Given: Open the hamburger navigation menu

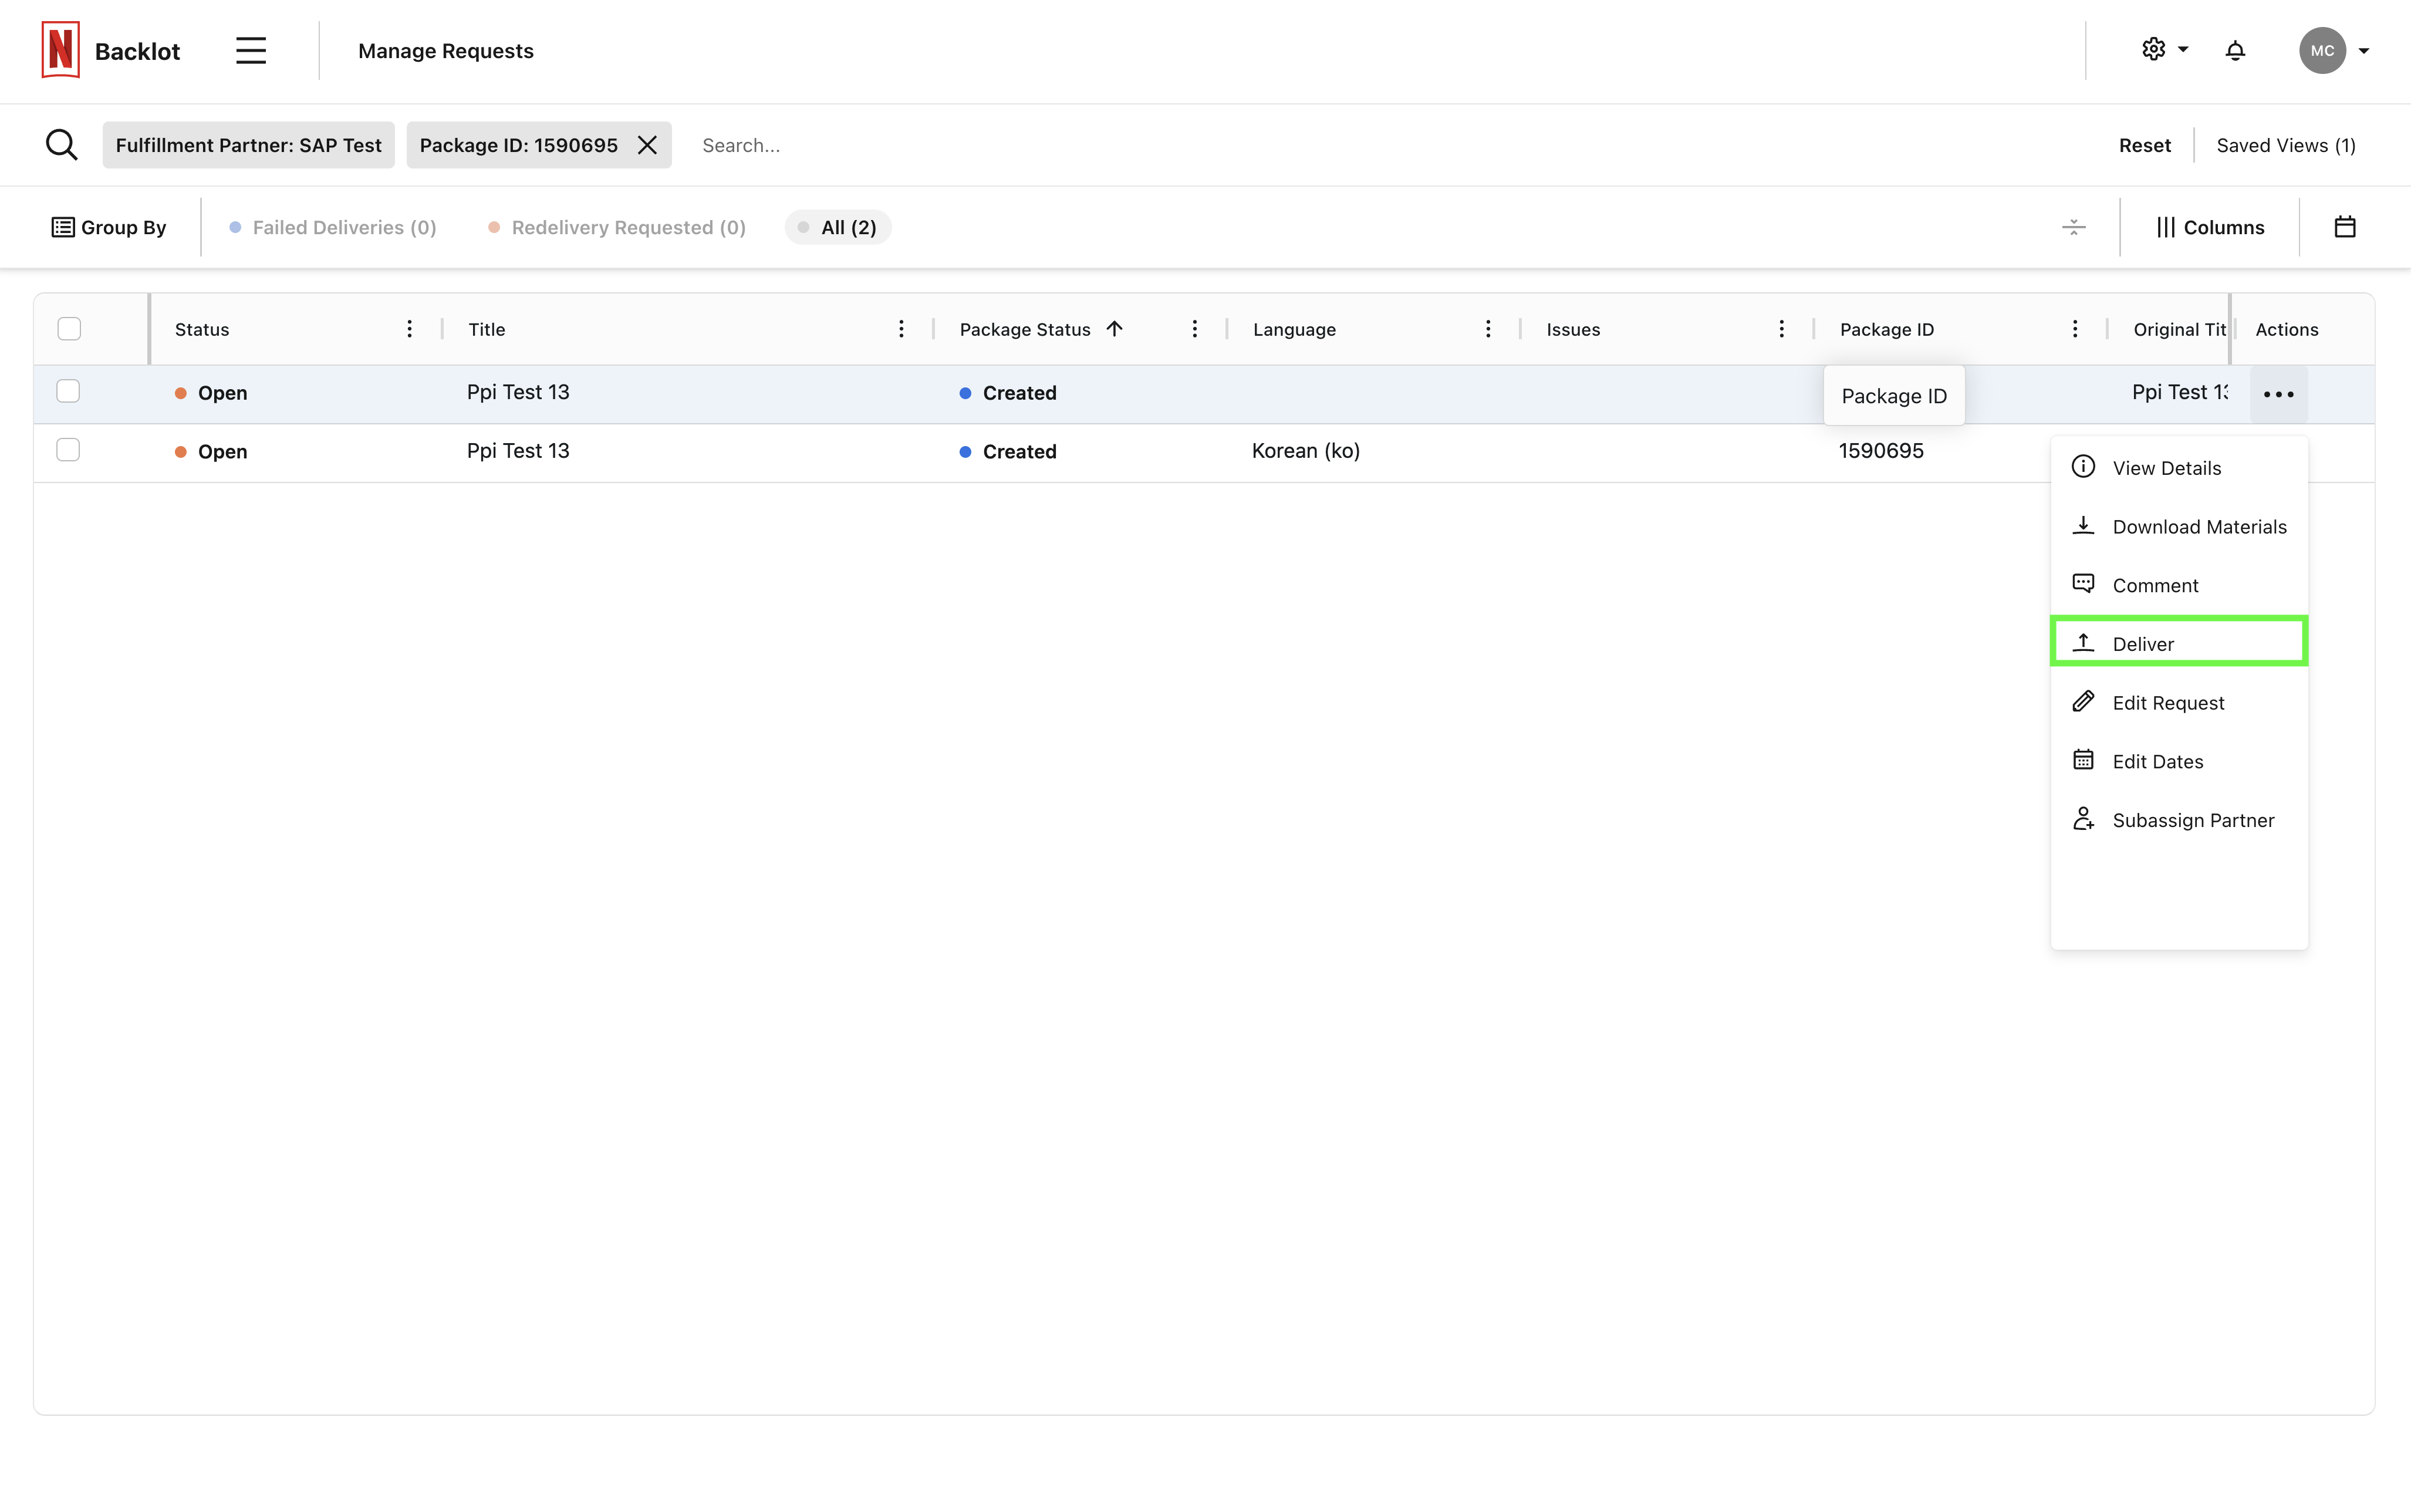Looking at the screenshot, I should click(x=251, y=50).
